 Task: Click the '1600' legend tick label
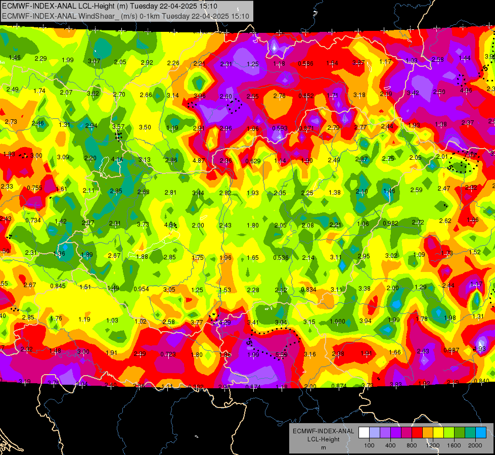[x=454, y=445]
